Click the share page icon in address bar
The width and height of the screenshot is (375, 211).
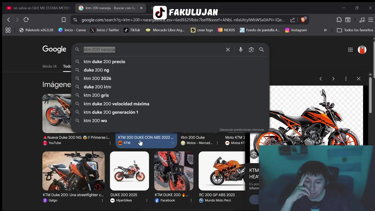coord(292,20)
